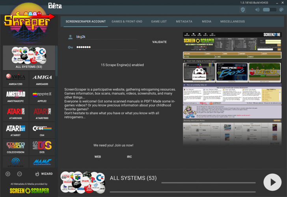Open the Metadata tab
287x197 pixels.
tap(184, 21)
